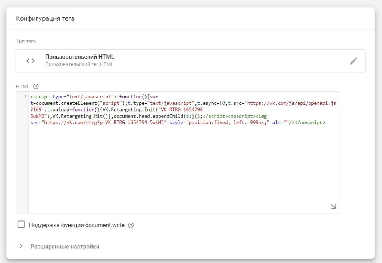Click the Тип тега field label
The height and width of the screenshot is (263, 382).
26,41
